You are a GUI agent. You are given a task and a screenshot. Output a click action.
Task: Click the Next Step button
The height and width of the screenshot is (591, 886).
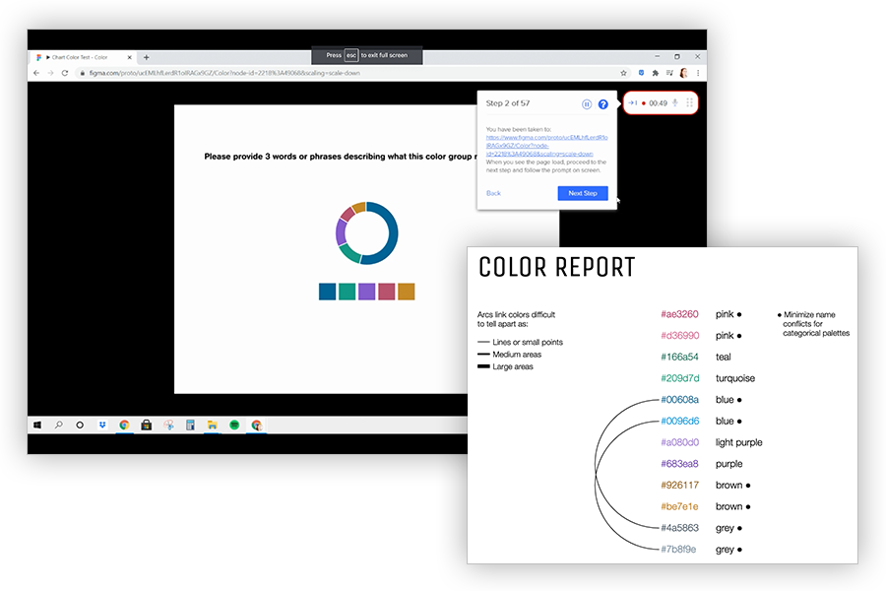click(583, 193)
